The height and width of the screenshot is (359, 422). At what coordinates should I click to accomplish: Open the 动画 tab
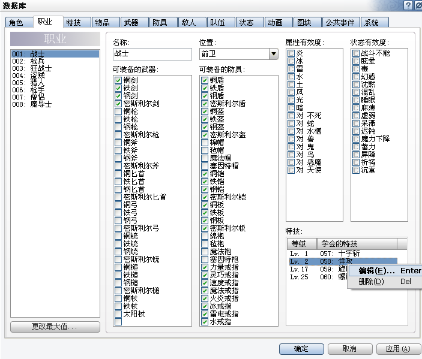279,22
